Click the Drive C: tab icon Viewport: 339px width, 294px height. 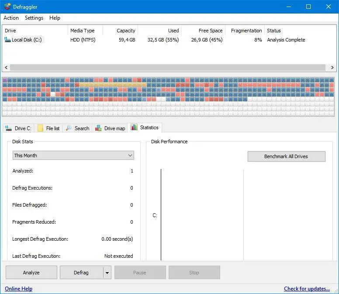point(8,128)
